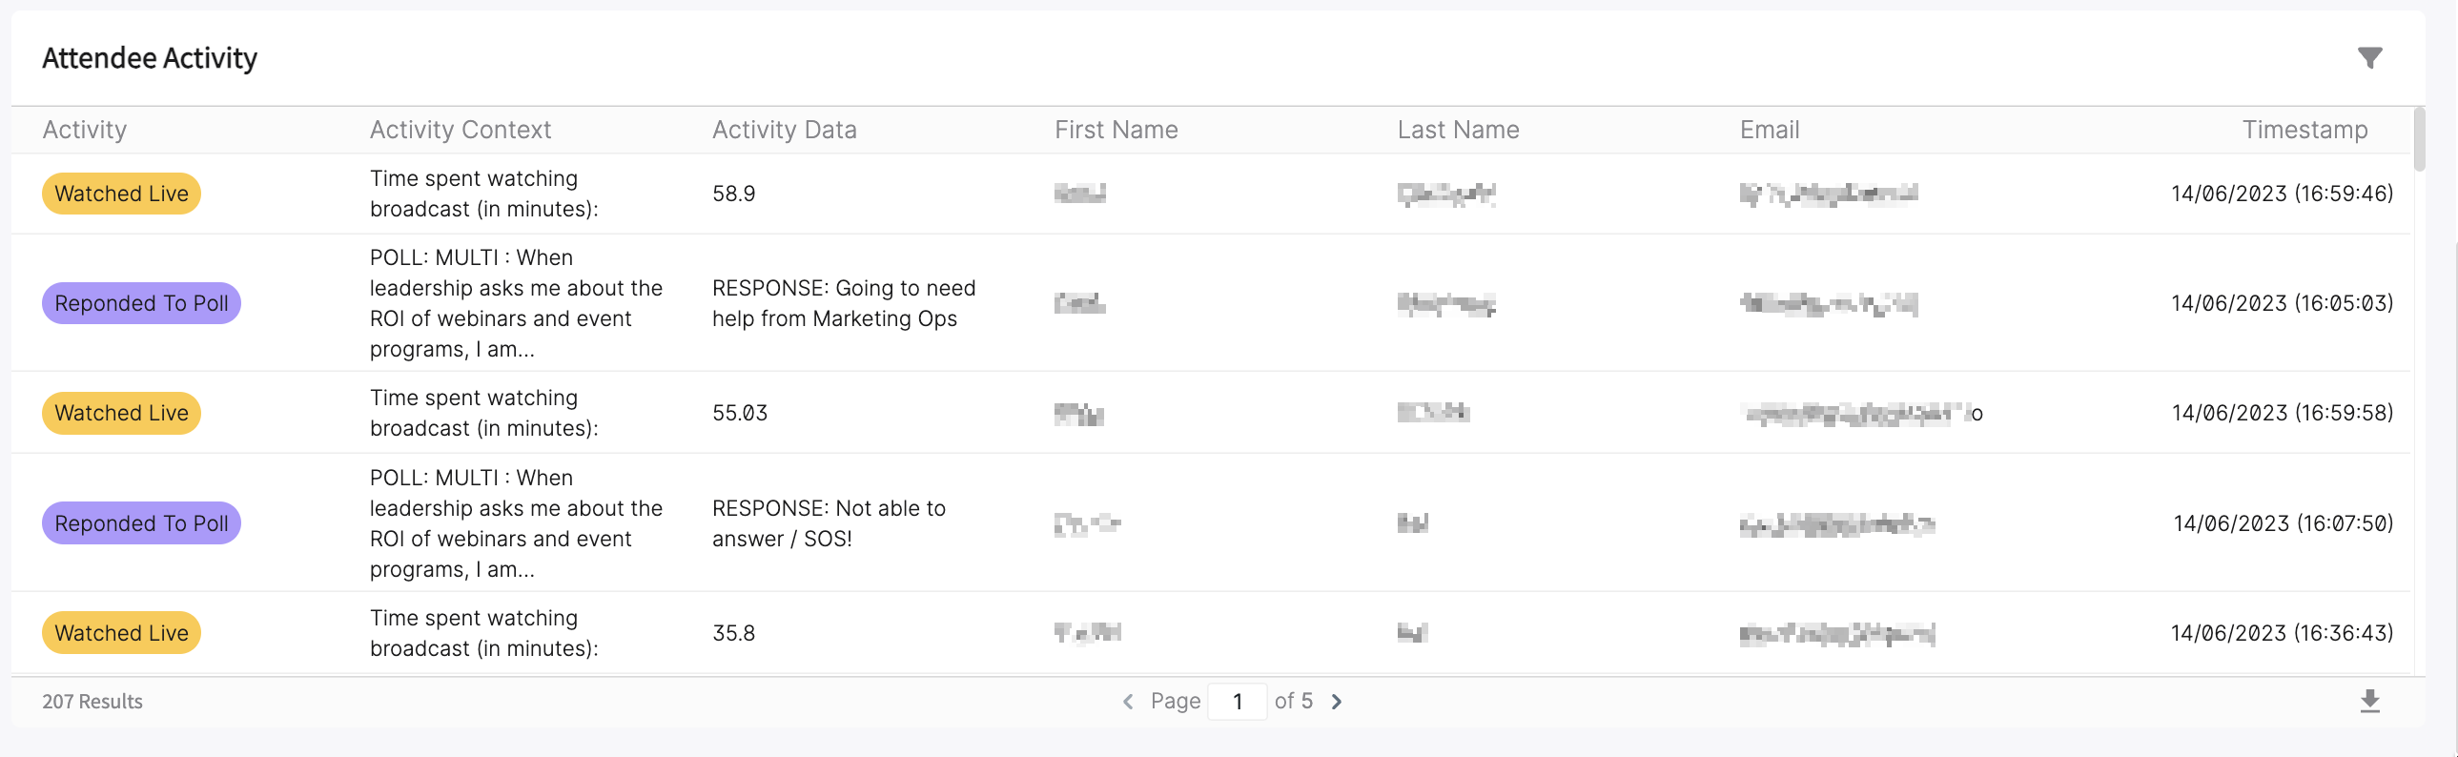The width and height of the screenshot is (2458, 757).
Task: Click the 16:36:43 timestamp cell
Action: click(x=2282, y=633)
